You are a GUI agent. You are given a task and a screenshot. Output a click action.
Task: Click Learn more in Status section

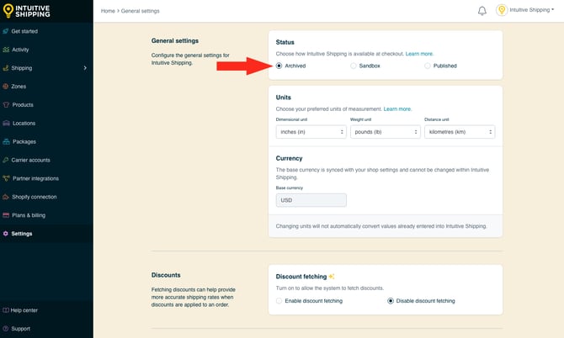[419, 54]
